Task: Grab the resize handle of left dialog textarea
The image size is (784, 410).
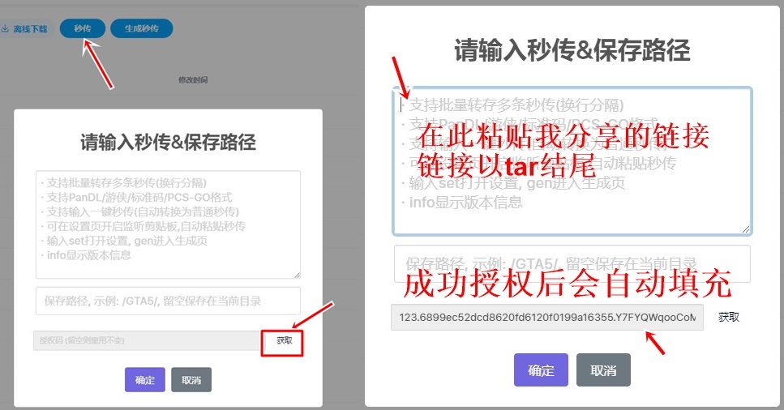Action: (297, 275)
